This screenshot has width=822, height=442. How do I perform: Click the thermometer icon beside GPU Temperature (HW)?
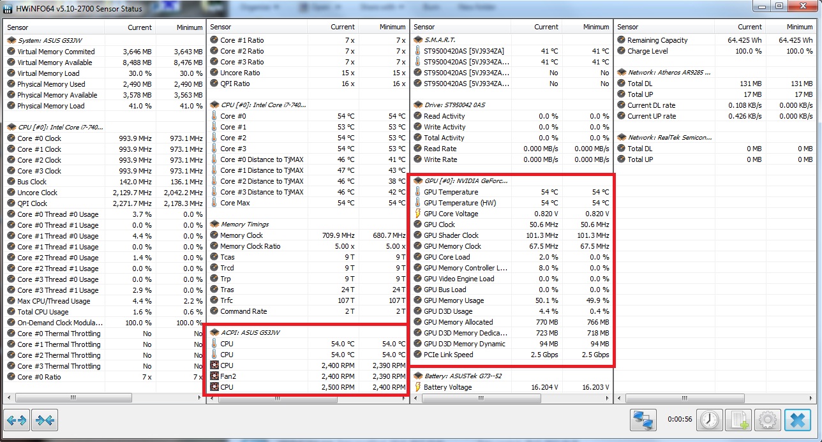419,203
